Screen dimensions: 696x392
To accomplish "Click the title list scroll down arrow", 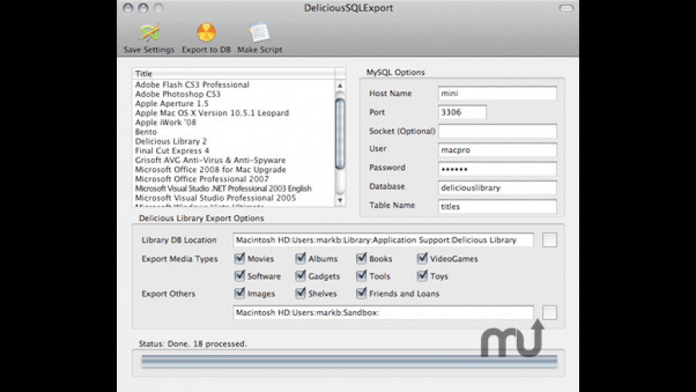I will pyautogui.click(x=340, y=200).
